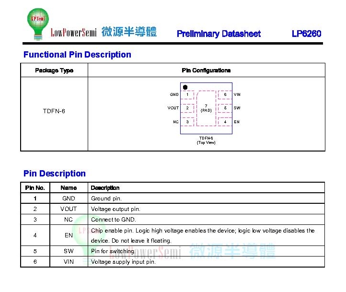Click the GND name cell in the table

pyautogui.click(x=69, y=199)
